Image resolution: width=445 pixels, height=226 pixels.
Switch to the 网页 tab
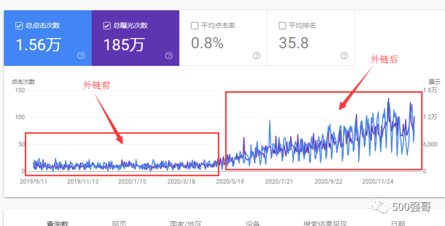pyautogui.click(x=119, y=223)
